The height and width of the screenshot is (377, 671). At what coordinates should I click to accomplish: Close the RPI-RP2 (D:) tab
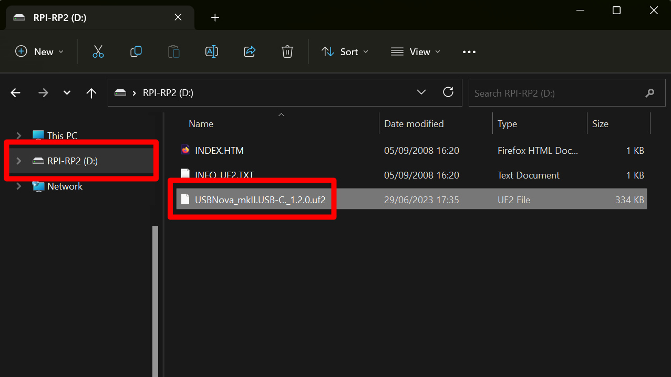tap(178, 17)
